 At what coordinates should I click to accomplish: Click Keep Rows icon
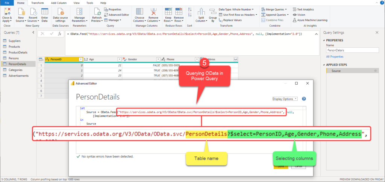168,12
